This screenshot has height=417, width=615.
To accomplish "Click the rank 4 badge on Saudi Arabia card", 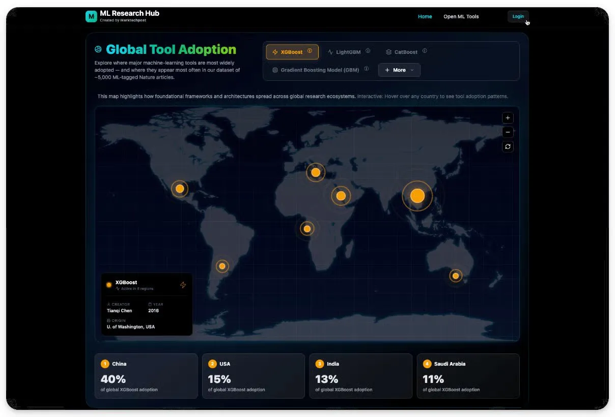I will [427, 364].
